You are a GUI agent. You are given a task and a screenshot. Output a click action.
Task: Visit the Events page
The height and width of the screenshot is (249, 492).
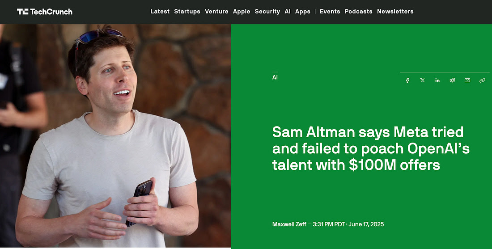pyautogui.click(x=330, y=12)
